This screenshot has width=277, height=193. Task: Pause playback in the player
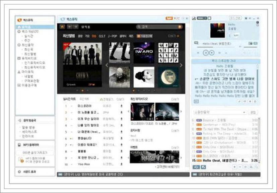(x=205, y=53)
